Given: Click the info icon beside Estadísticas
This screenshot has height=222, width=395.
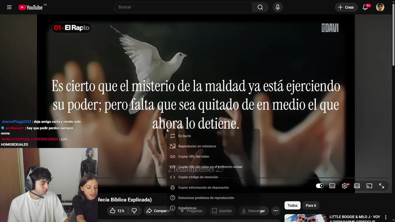Looking at the screenshot, I should tap(173, 208).
